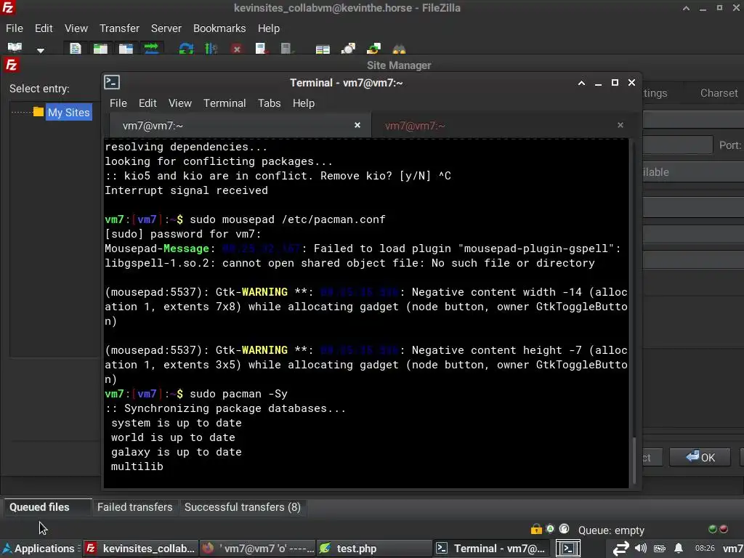744x558 pixels.
Task: Switch to the second red-titled vm7@vm7:~ tab
Action: click(502, 126)
